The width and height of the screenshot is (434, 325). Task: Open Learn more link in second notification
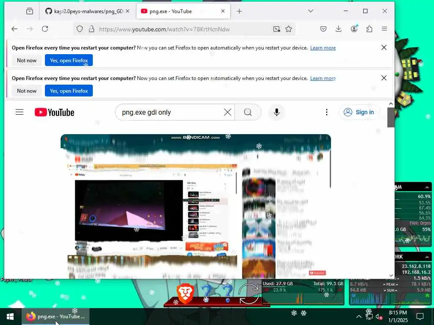[x=323, y=78]
